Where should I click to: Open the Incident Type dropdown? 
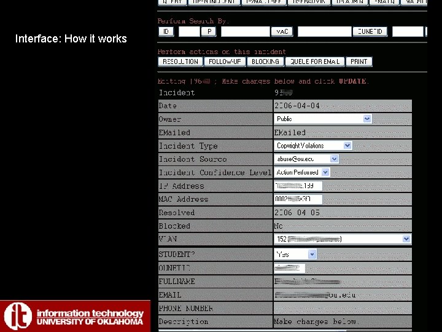click(x=313, y=146)
